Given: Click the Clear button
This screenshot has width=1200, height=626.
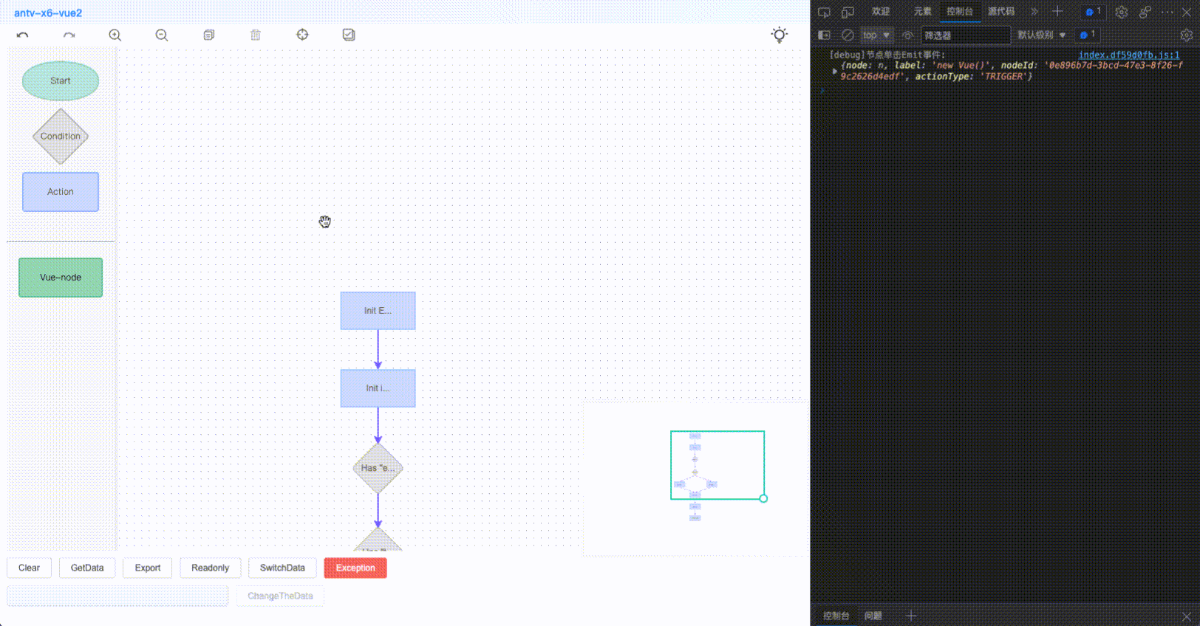Looking at the screenshot, I should (30, 568).
